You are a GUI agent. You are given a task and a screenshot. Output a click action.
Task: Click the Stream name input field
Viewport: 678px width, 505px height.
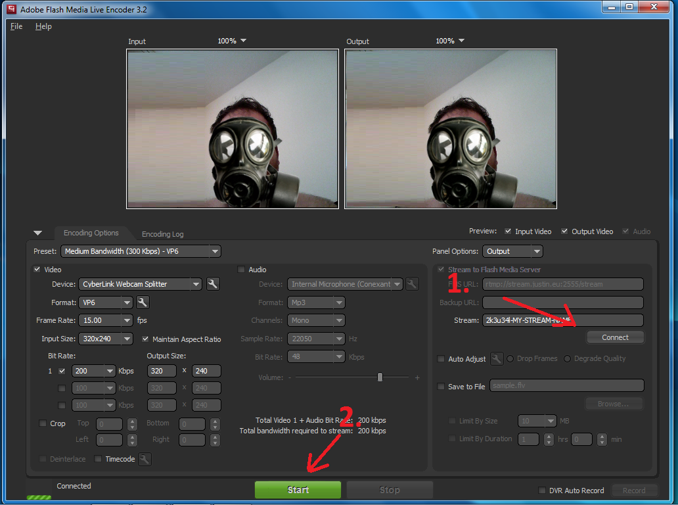click(563, 320)
